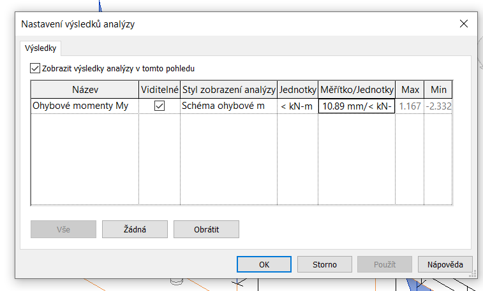The width and height of the screenshot is (483, 291).
Task: Select the Min column header
Action: (x=438, y=90)
